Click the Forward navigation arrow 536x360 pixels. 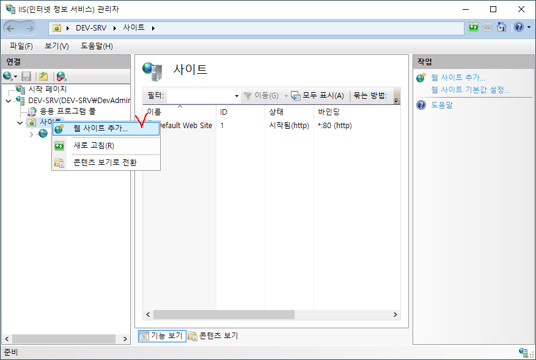coord(30,29)
